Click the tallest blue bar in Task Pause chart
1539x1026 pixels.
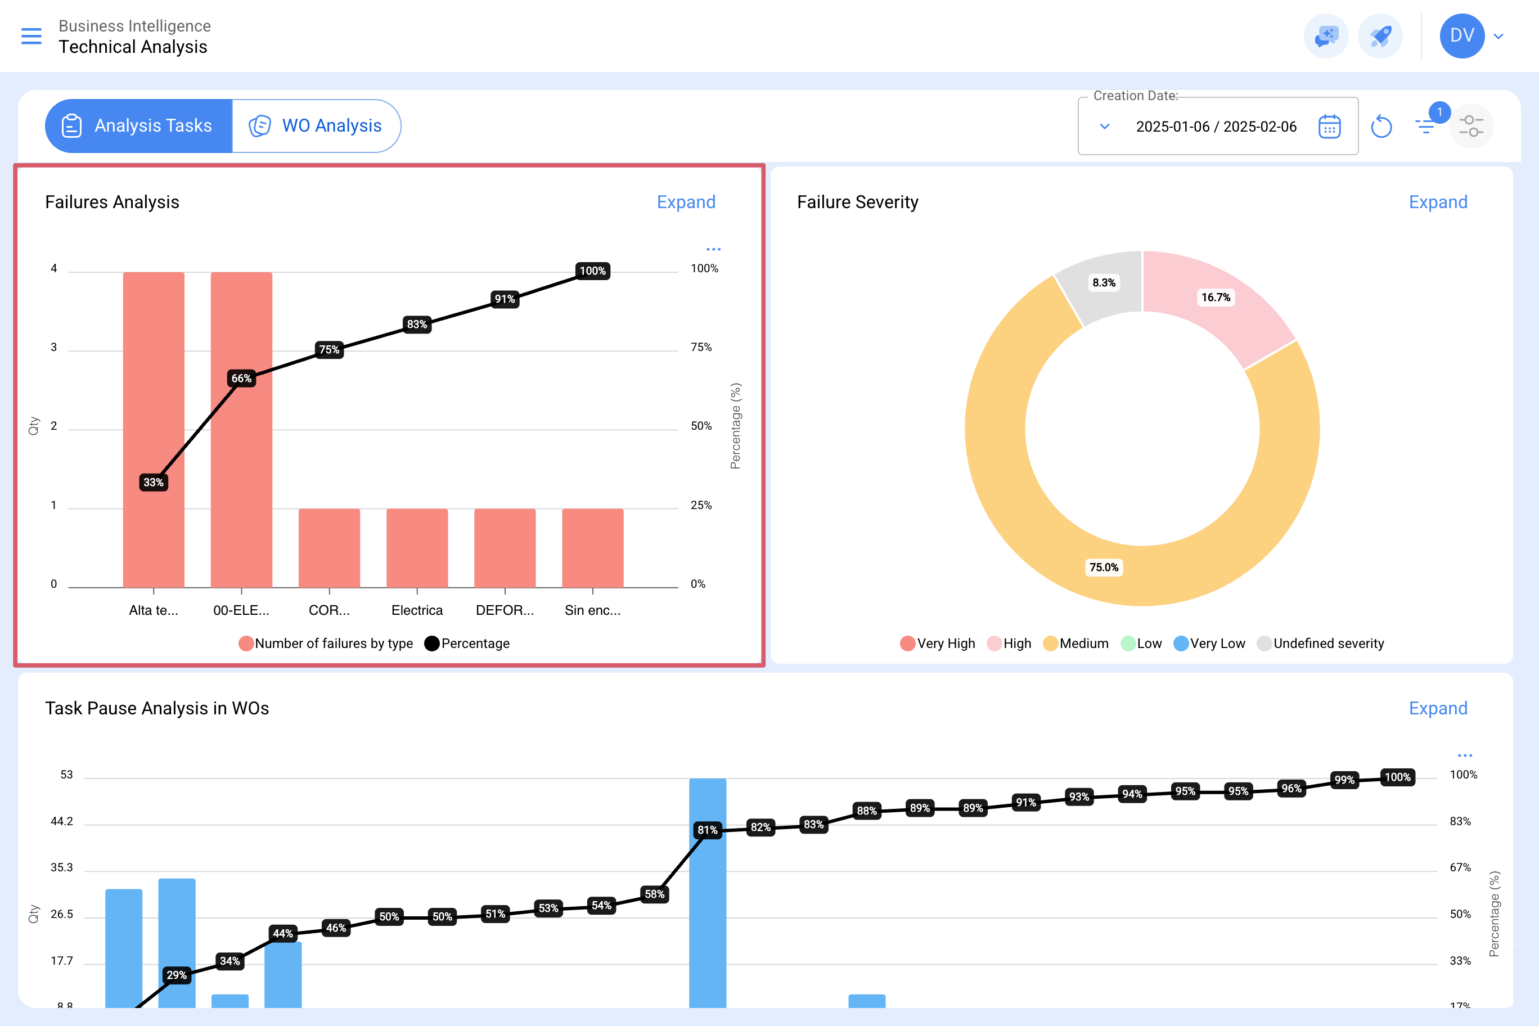pos(707,893)
